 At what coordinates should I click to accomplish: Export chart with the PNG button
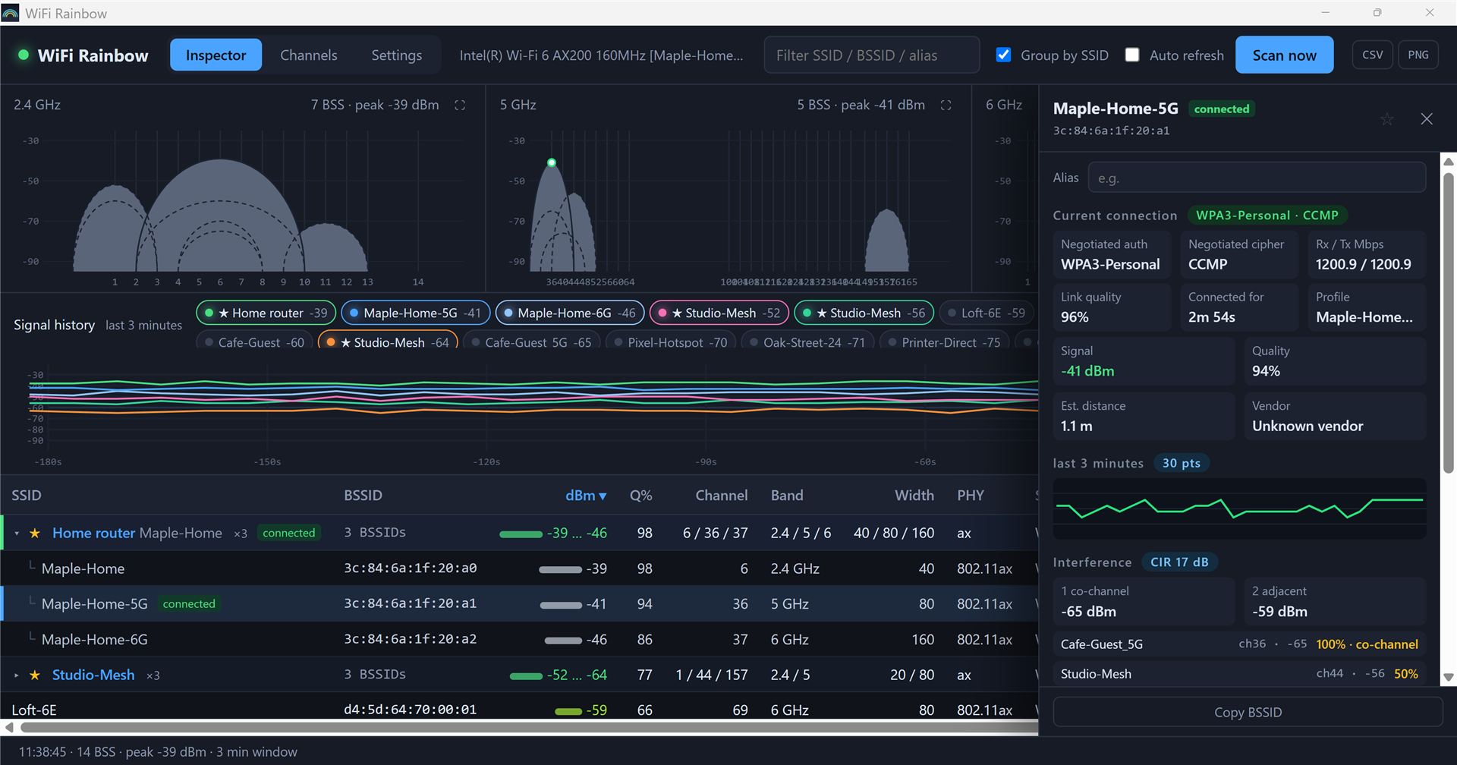pyautogui.click(x=1418, y=55)
